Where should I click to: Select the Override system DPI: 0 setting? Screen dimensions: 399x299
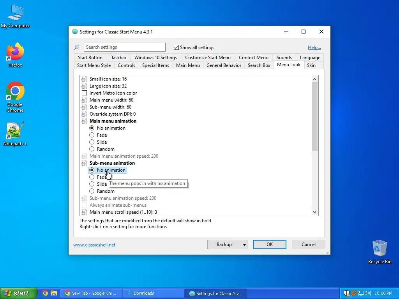coord(113,114)
